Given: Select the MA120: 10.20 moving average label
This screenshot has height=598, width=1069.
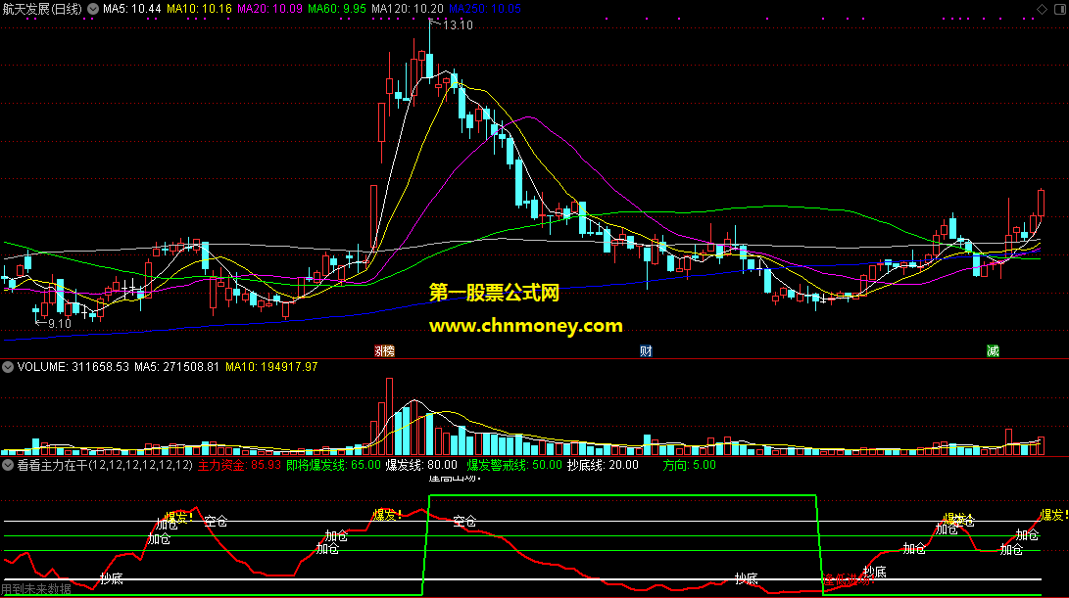Looking at the screenshot, I should [407, 9].
